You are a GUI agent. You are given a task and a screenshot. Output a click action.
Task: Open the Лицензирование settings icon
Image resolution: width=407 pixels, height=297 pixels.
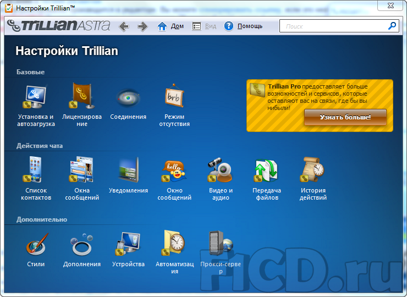tap(82, 96)
